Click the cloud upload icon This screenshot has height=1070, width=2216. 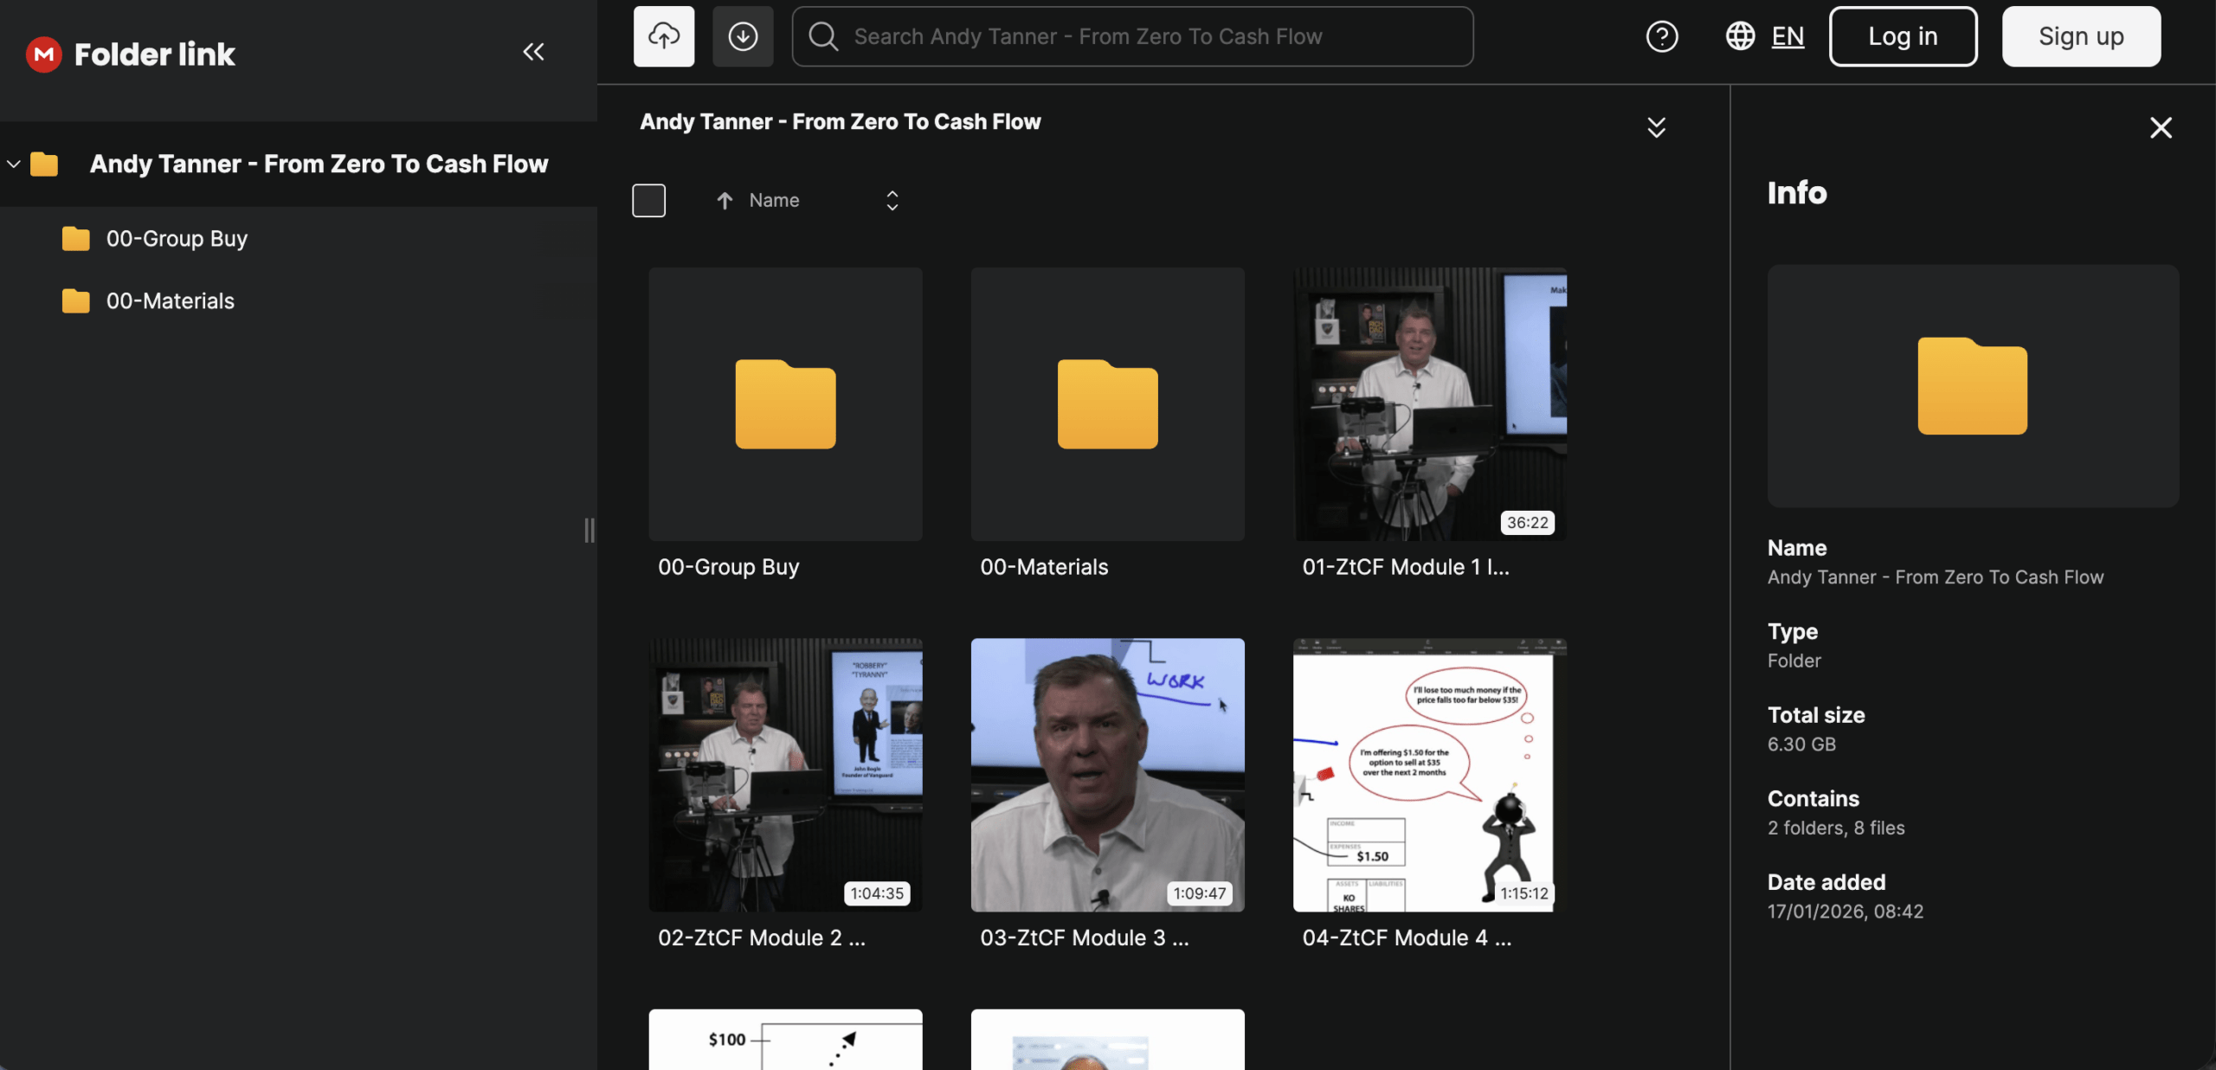[664, 36]
